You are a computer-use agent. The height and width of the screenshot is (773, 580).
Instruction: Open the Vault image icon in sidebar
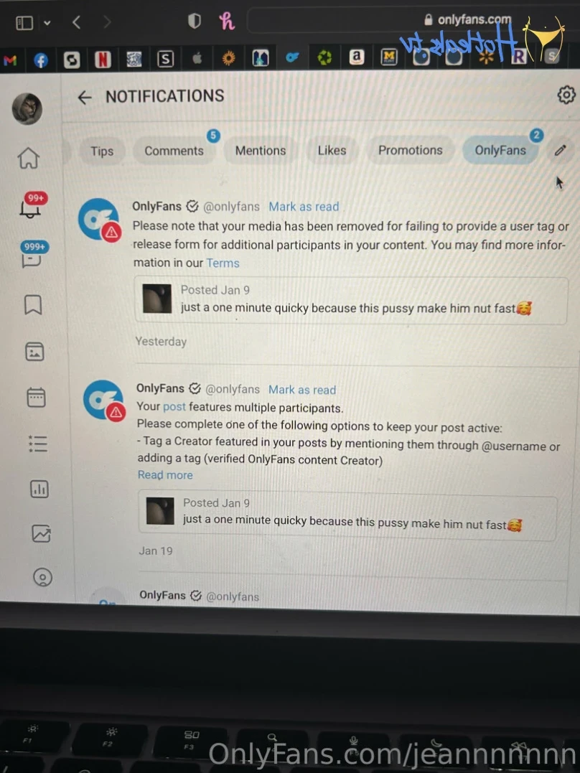(x=34, y=352)
